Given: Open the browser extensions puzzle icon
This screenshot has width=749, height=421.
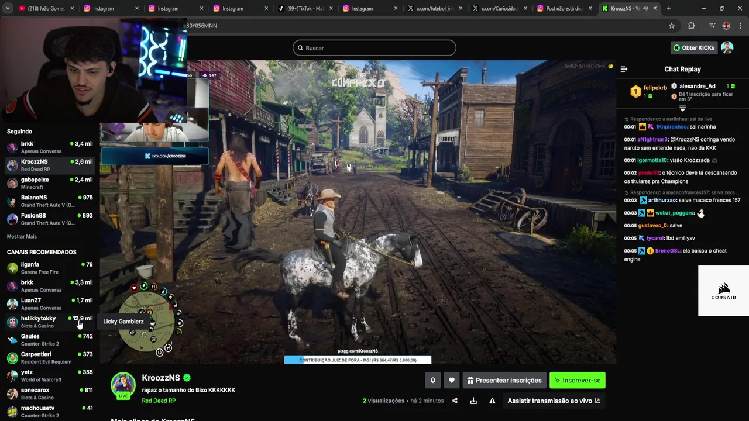Looking at the screenshot, I should click(x=691, y=26).
